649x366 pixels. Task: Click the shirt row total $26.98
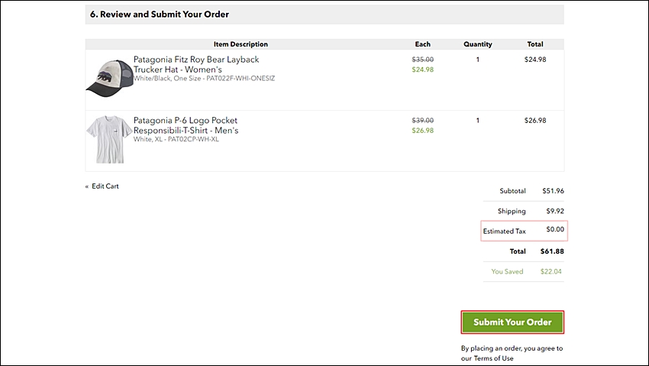coord(535,121)
